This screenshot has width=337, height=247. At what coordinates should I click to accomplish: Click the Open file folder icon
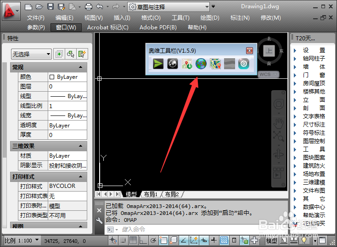click(x=39, y=7)
